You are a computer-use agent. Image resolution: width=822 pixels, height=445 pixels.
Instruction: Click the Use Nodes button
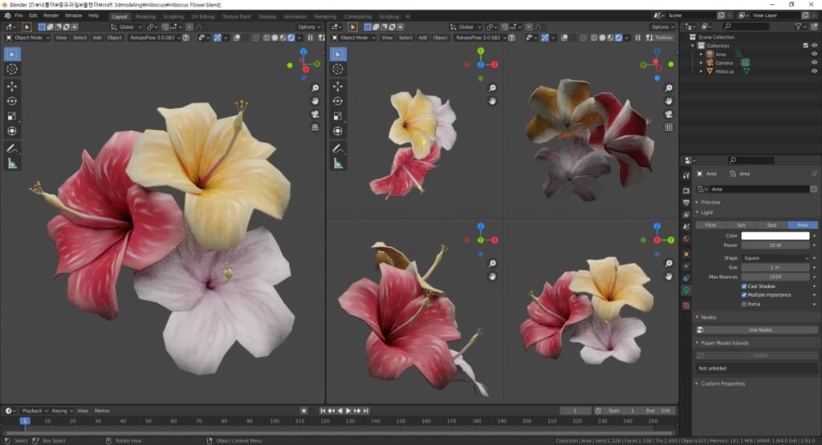point(759,330)
